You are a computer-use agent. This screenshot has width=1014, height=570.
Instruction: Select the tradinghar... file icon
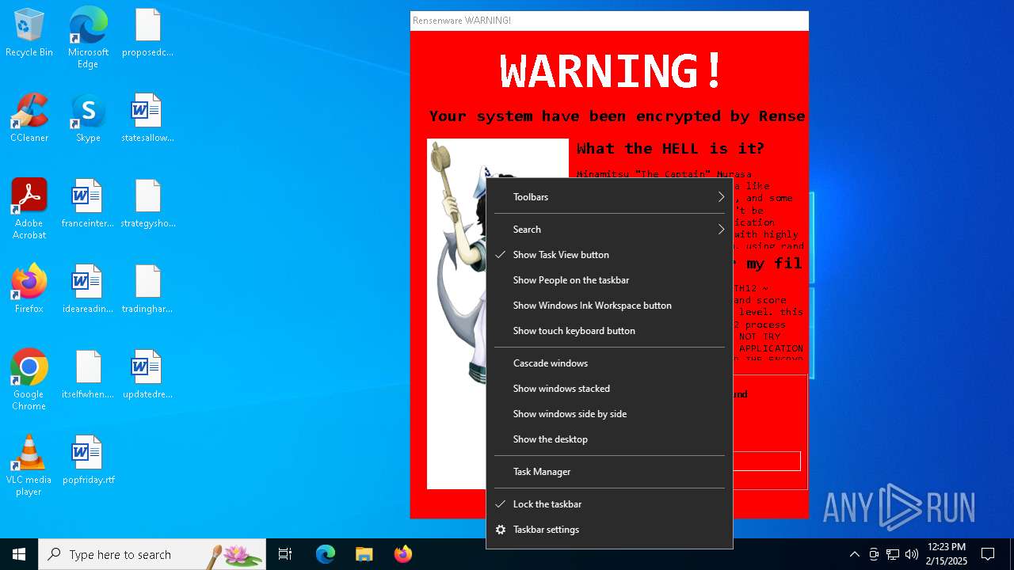(148, 290)
